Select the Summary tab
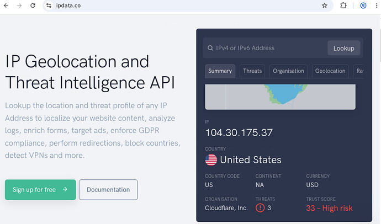381x224 pixels. 220,71
